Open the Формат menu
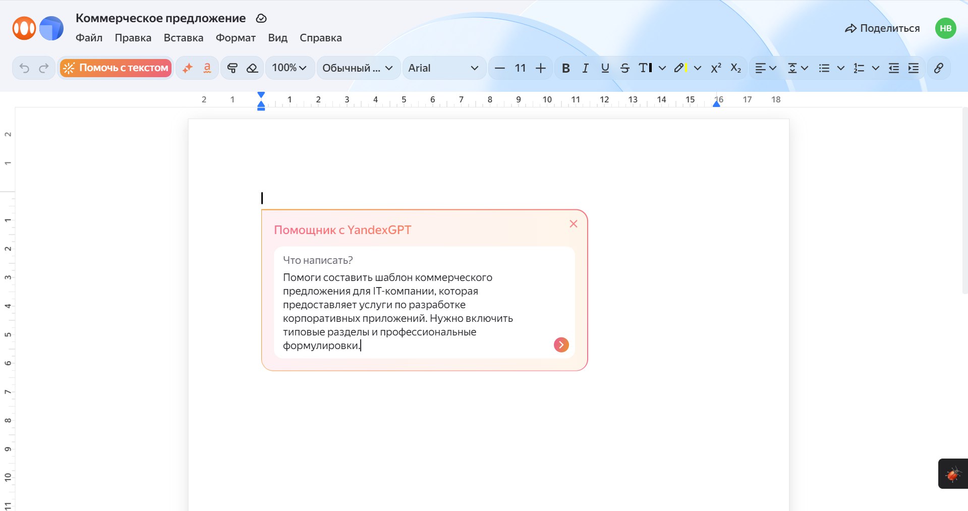The image size is (968, 511). [235, 38]
